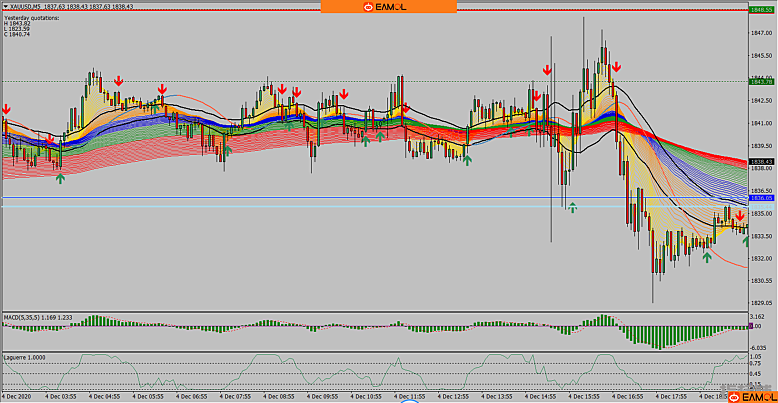Select the red down arrow left of the 14:55 spike
This screenshot has width=778, height=403.
(x=547, y=70)
